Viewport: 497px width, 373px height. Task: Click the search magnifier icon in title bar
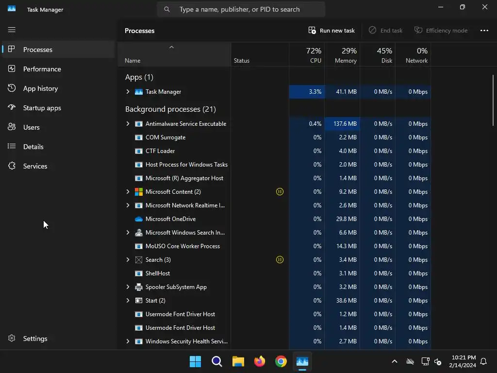pos(167,9)
